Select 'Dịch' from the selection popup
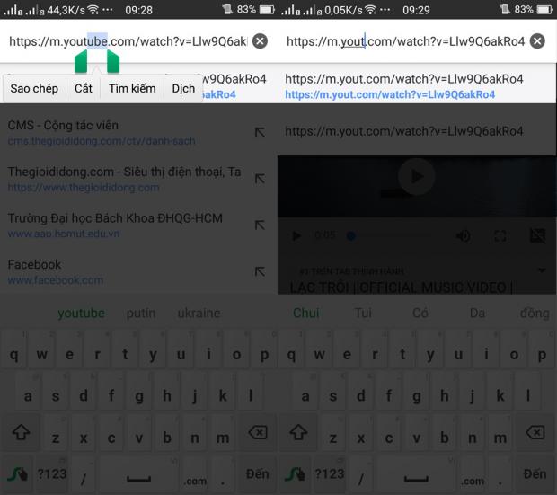This screenshot has width=557, height=495. [x=183, y=89]
